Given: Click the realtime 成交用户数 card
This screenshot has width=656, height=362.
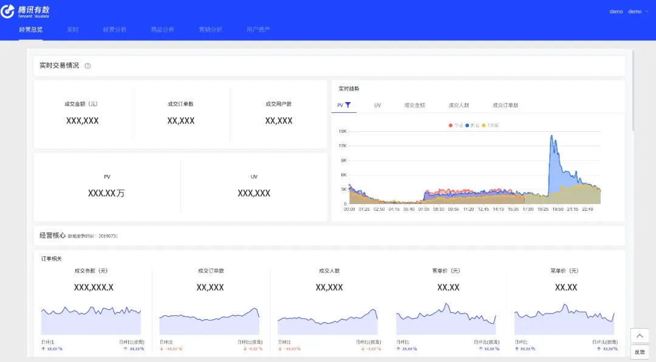Looking at the screenshot, I should point(279,114).
